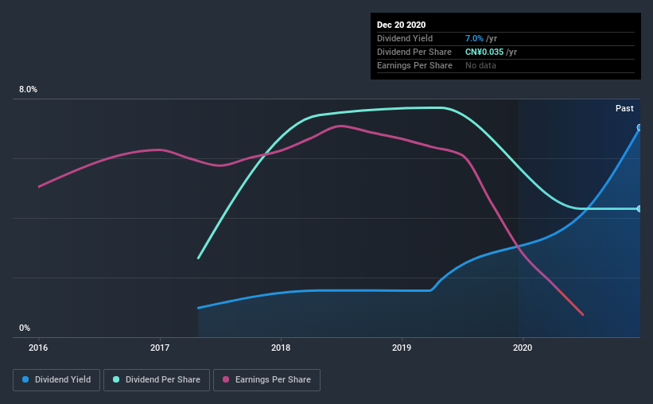This screenshot has height=404, width=653.
Task: Click the tooltip Dividend Yield row label
Action: click(x=405, y=38)
